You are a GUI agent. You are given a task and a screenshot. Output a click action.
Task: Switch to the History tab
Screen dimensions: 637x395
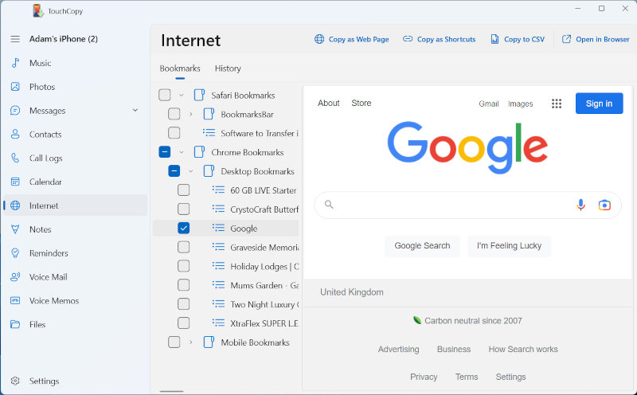click(x=228, y=68)
